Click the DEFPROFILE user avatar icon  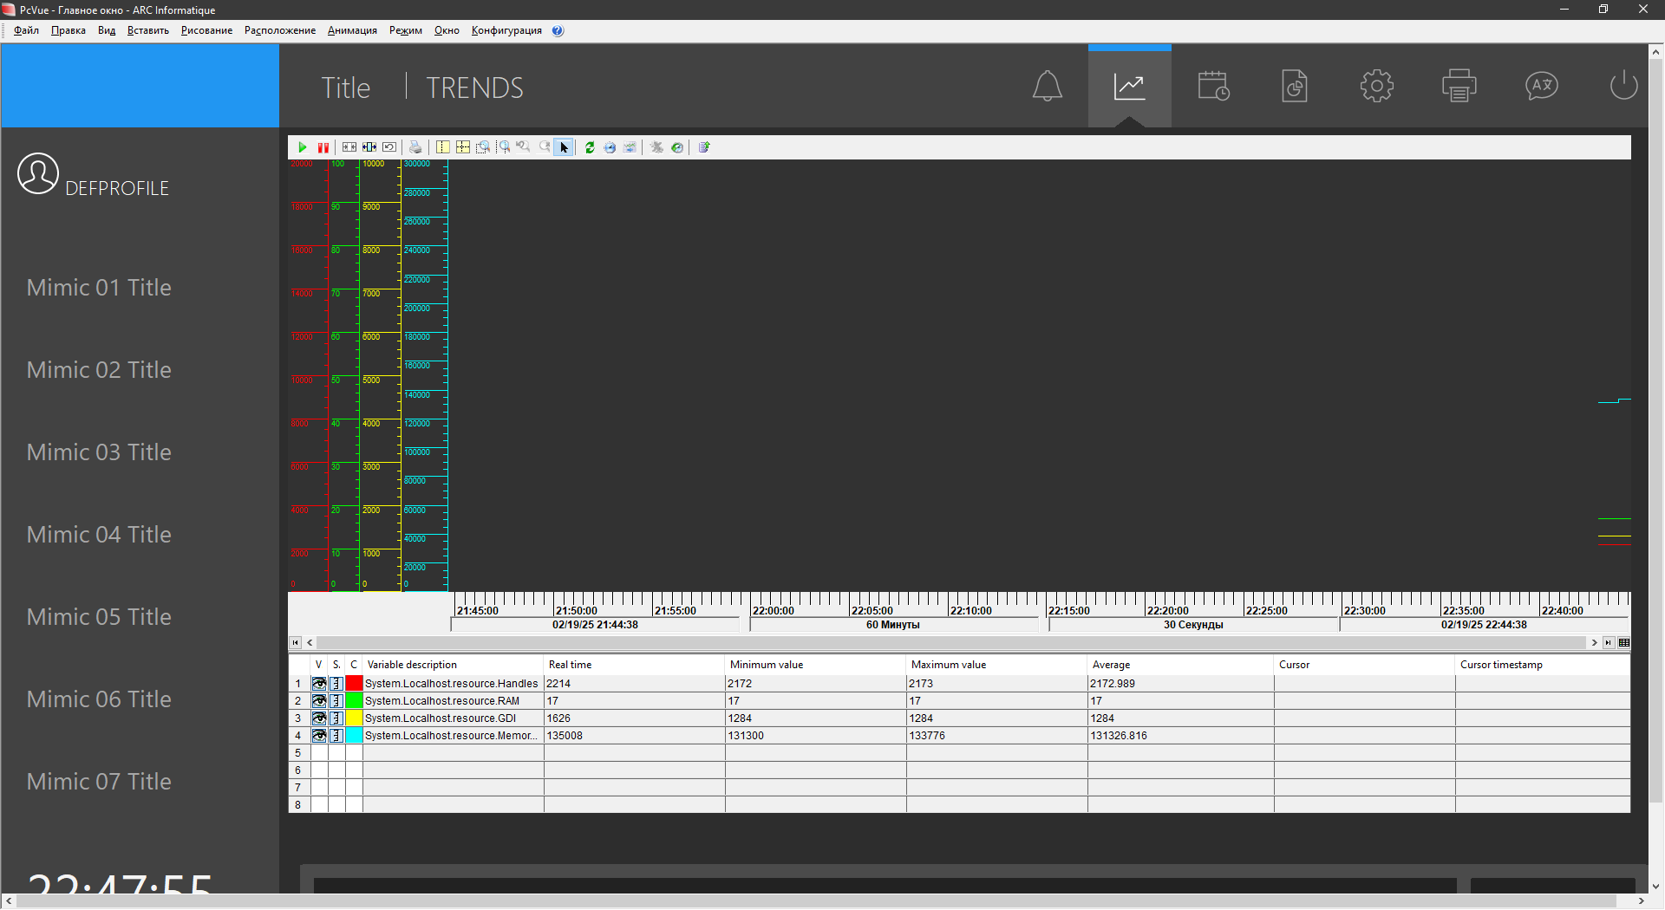tap(38, 173)
